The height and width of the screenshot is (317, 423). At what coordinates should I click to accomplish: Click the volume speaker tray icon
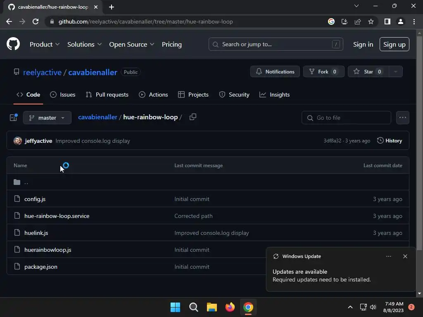click(373, 307)
